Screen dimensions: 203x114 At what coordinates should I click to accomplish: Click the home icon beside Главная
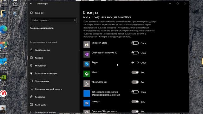[x=31, y=13]
